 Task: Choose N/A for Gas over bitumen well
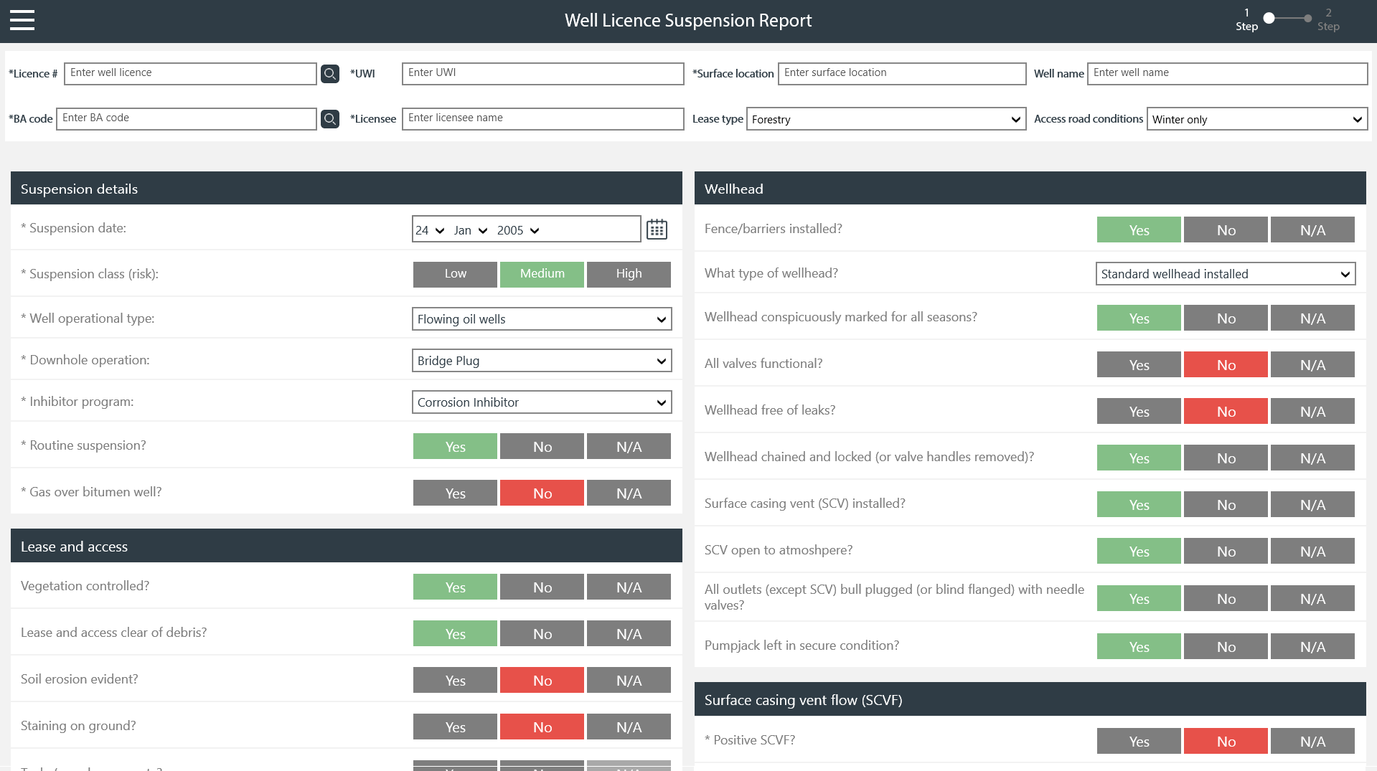tap(629, 493)
